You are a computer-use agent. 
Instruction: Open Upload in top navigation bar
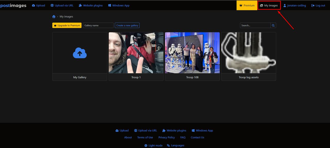(38, 5)
